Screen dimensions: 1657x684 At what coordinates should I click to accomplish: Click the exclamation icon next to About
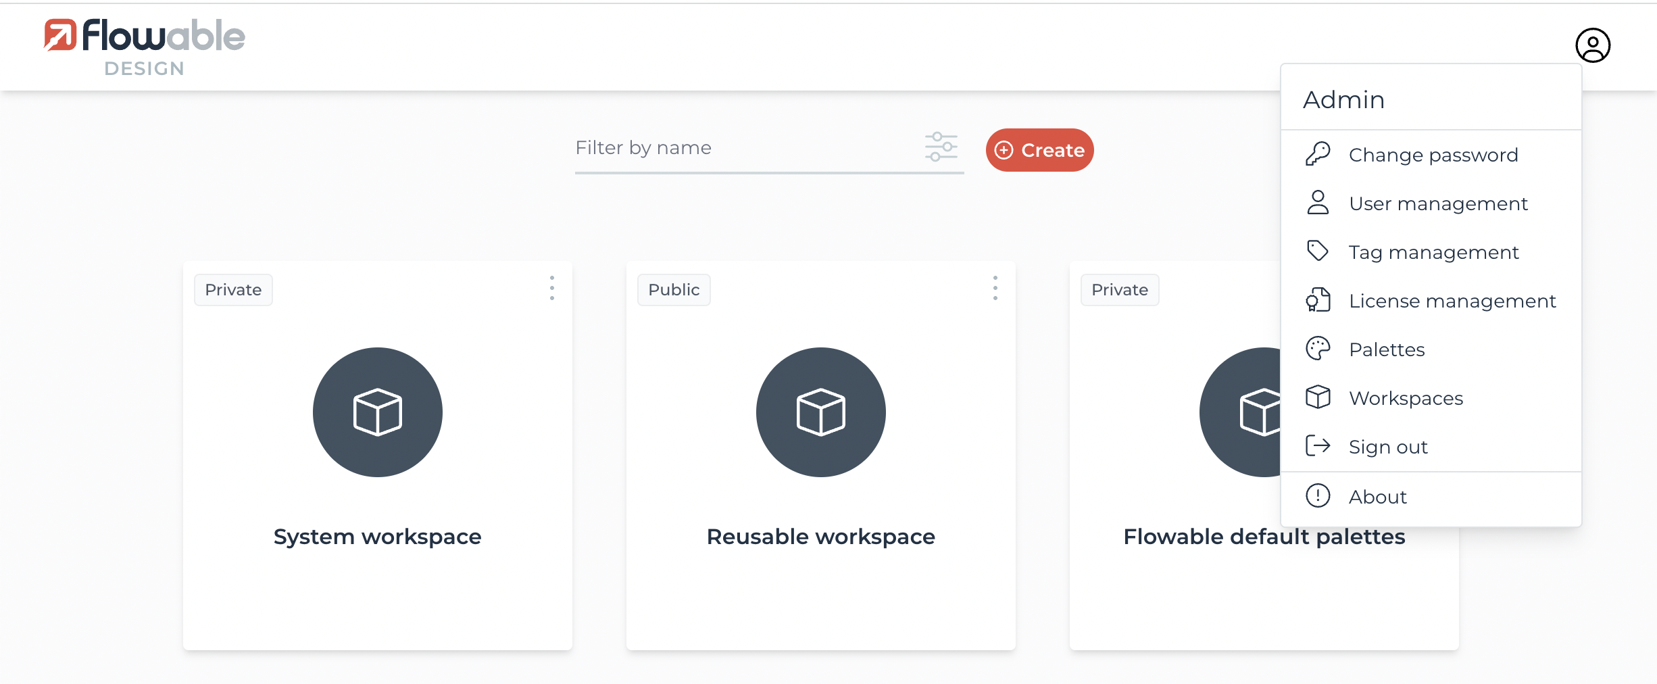[x=1317, y=496]
